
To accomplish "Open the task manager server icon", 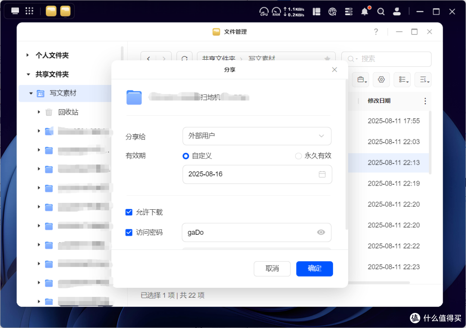I will pyautogui.click(x=349, y=12).
